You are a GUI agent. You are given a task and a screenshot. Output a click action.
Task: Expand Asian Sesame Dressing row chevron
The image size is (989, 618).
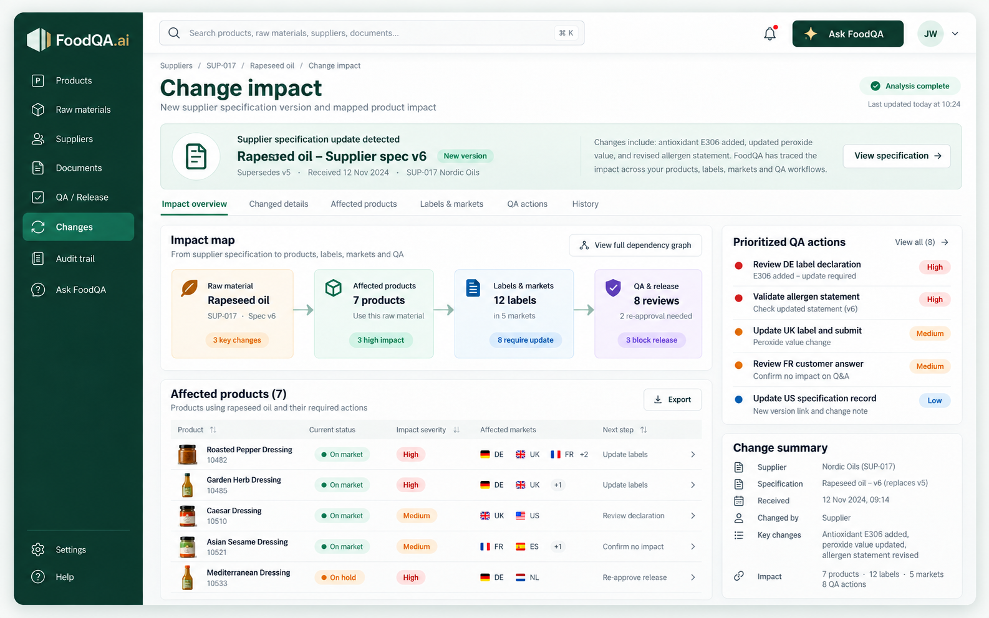(693, 546)
